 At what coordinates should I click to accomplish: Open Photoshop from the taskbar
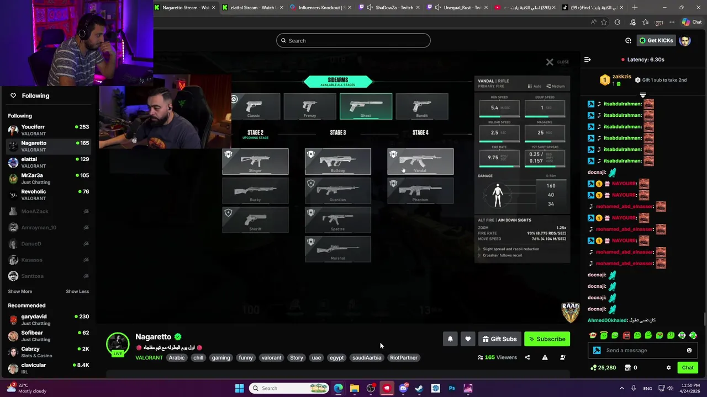(452, 388)
